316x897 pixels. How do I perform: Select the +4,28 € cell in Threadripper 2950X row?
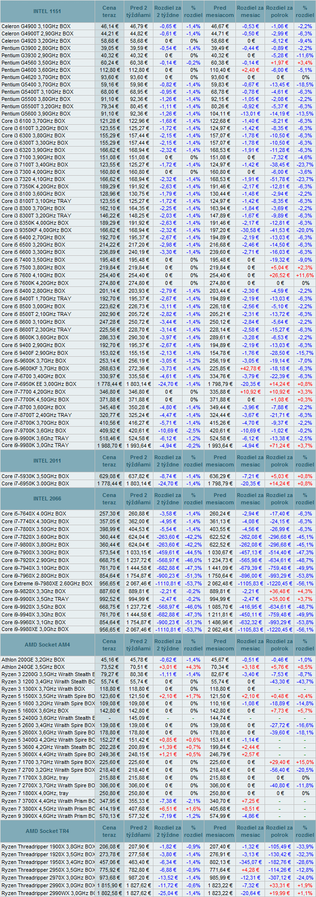click(250, 869)
